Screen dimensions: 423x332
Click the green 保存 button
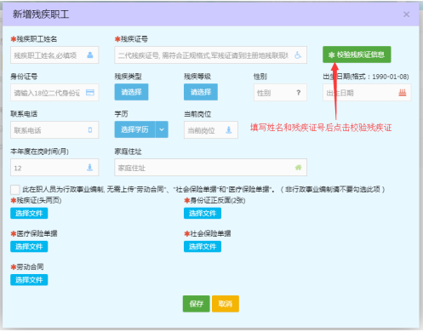coord(197,304)
